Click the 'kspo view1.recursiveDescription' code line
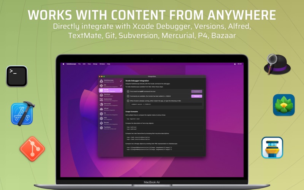This screenshot has height=190, width=304. [x=138, y=137]
